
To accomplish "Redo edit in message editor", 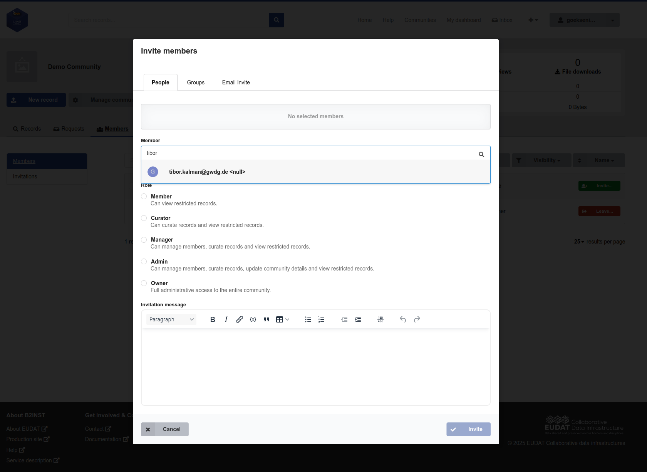I will pos(417,319).
